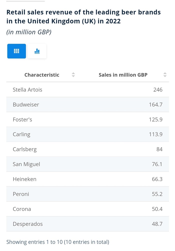This screenshot has height=251, width=175.
Task: Click the 246 sales value
Action: pyautogui.click(x=158, y=90)
